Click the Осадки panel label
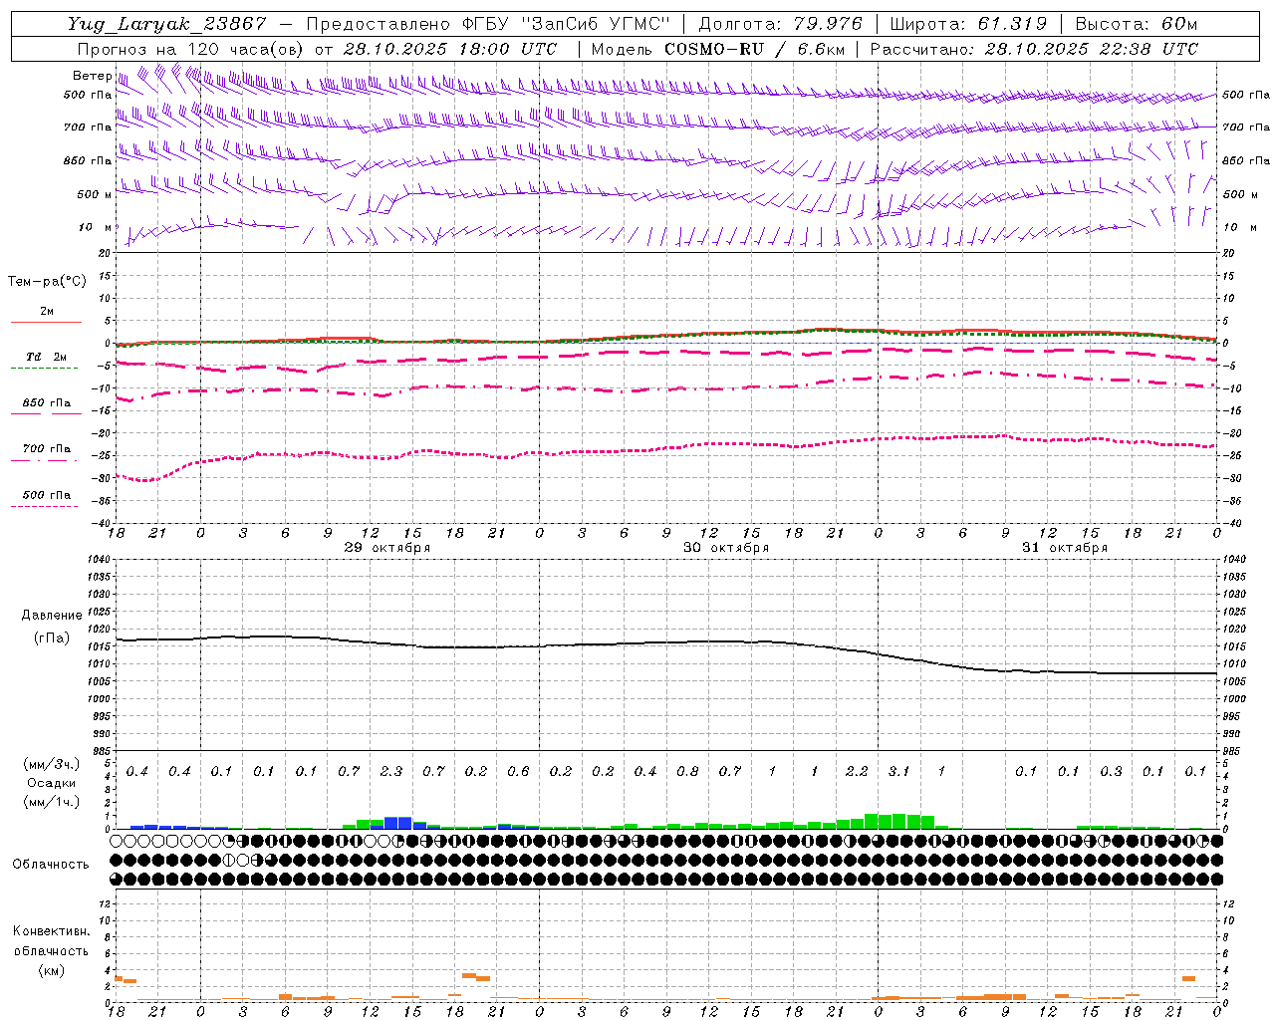 tap(52, 783)
